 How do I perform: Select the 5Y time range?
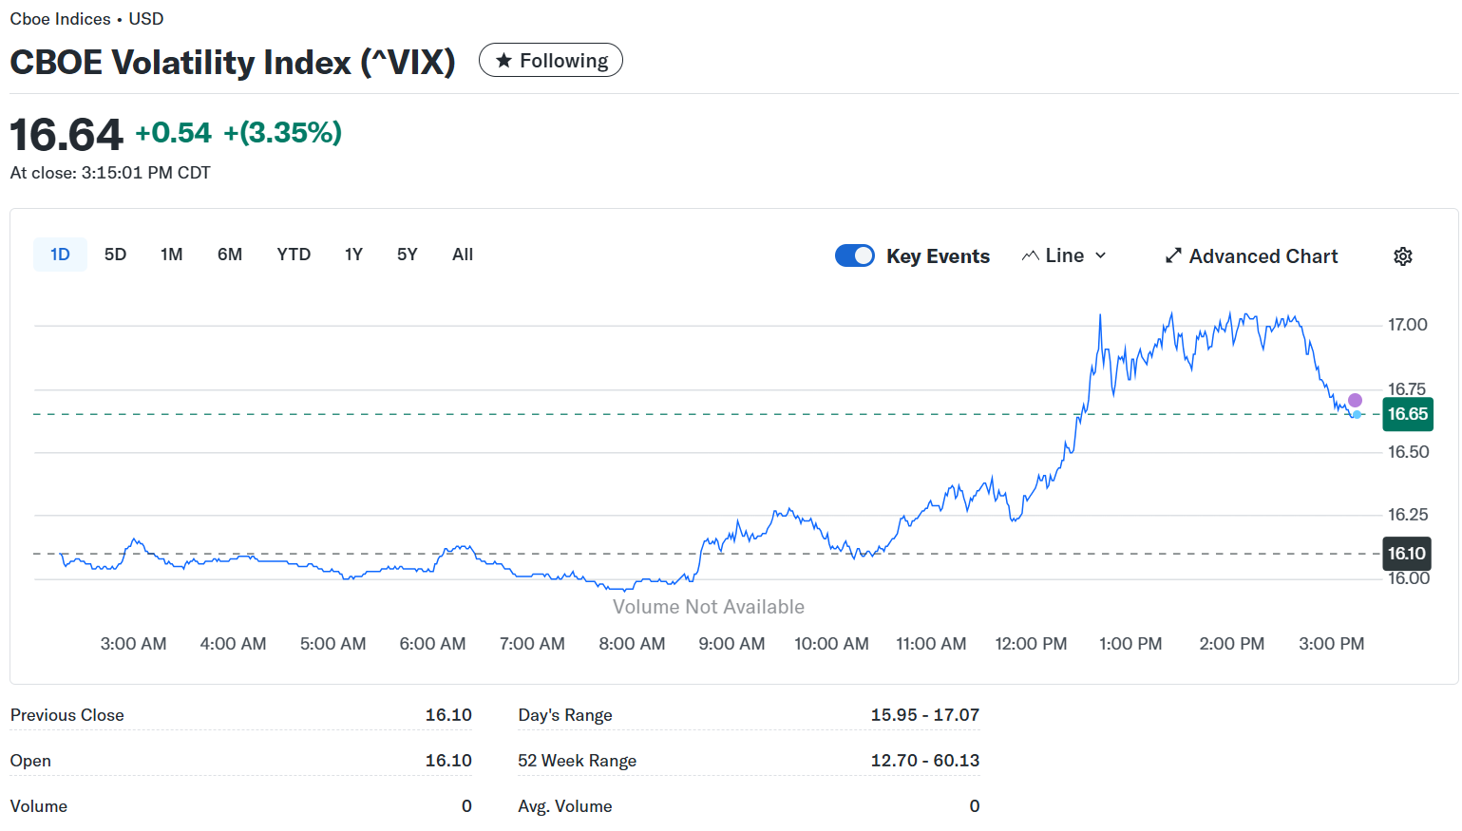click(x=407, y=255)
